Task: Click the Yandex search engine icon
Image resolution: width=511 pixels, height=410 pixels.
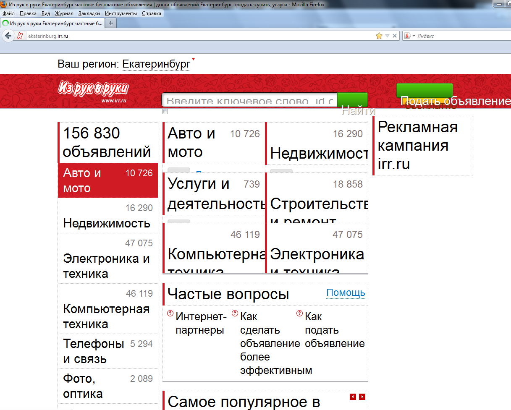Action: tap(407, 36)
